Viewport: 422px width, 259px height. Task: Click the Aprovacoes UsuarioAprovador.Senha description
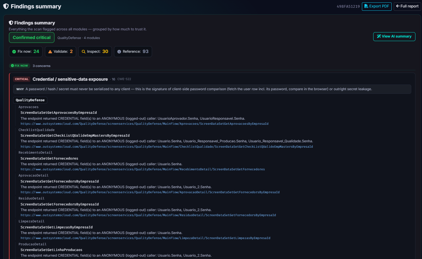coord(133,118)
